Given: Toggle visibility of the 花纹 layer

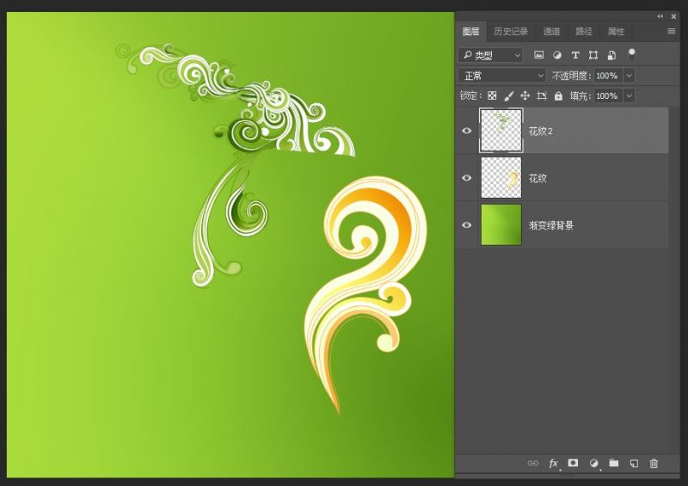Looking at the screenshot, I should [467, 178].
